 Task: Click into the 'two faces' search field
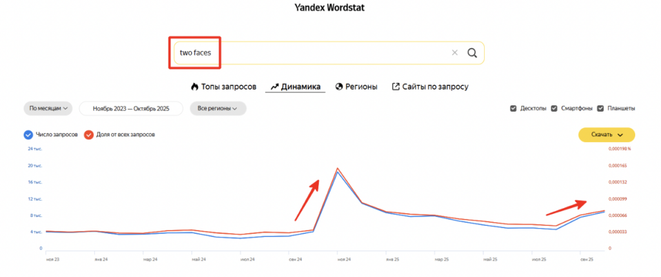[312, 53]
